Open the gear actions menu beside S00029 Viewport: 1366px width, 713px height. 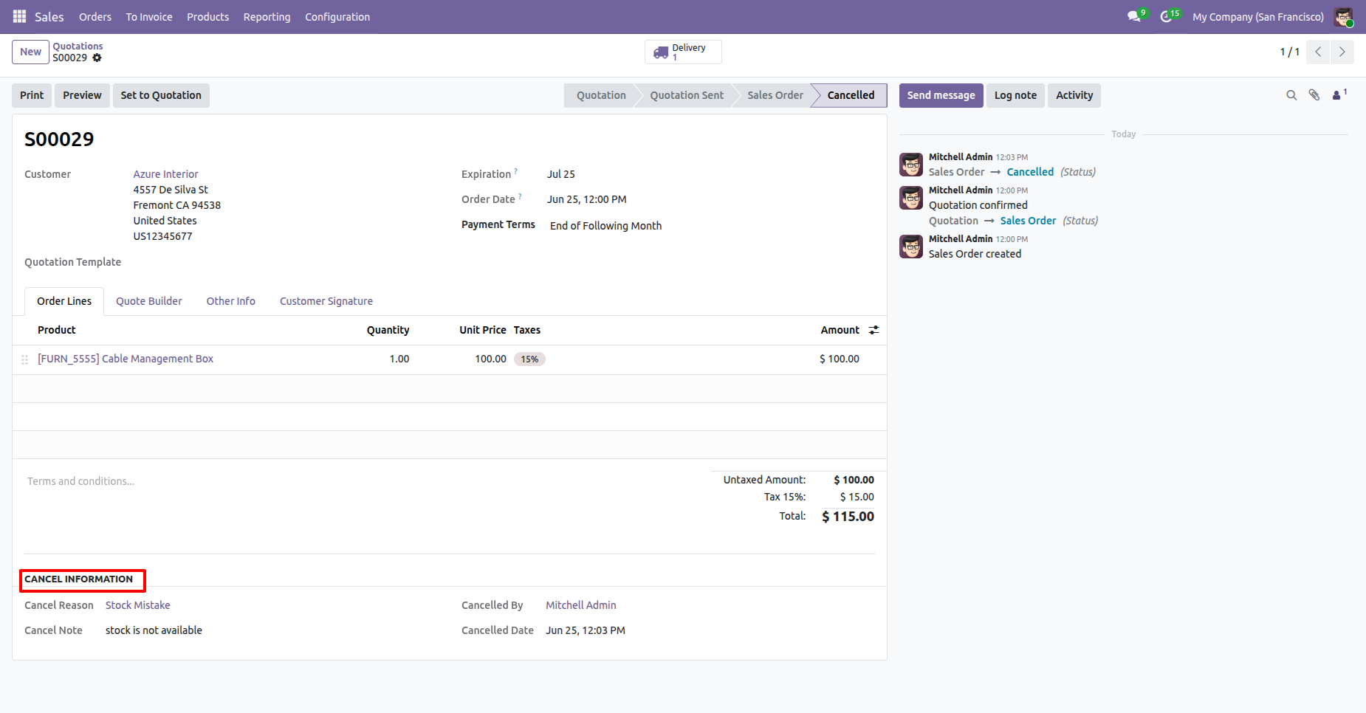point(97,58)
